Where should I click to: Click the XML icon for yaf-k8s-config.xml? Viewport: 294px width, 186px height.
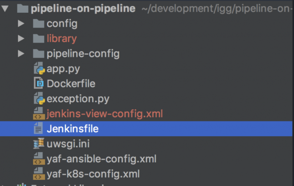tap(39, 174)
